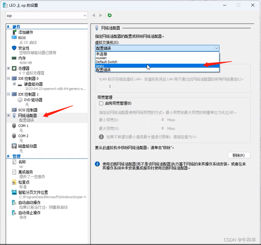
Task: Select the 名称 icon
Action: [x=14, y=162]
